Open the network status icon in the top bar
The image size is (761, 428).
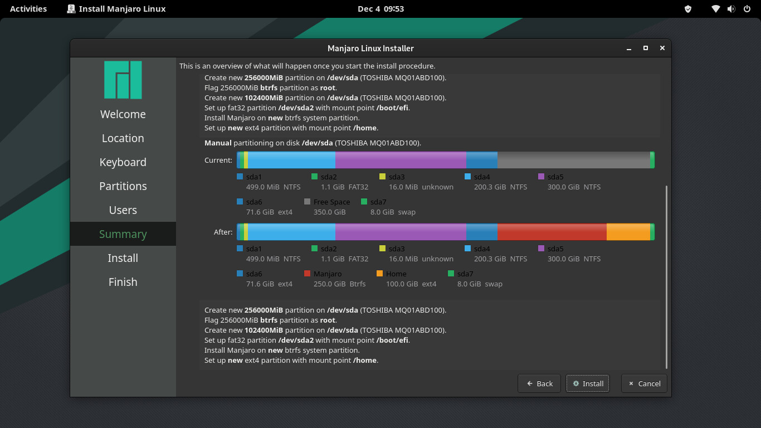click(716, 9)
